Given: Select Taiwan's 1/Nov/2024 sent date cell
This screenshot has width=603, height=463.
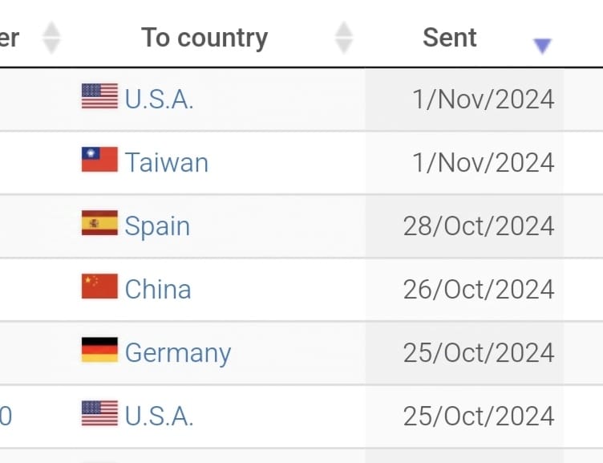Looking at the screenshot, I should (x=464, y=162).
